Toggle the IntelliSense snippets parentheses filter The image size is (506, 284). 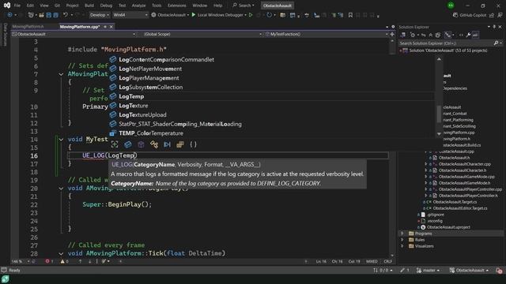193,144
